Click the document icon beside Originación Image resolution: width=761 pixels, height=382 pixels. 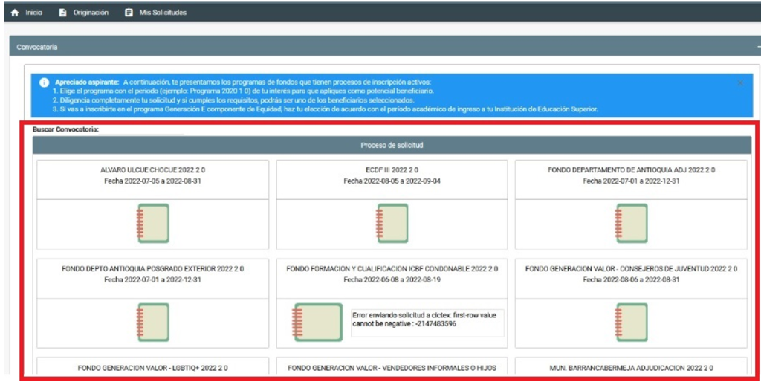click(x=63, y=13)
